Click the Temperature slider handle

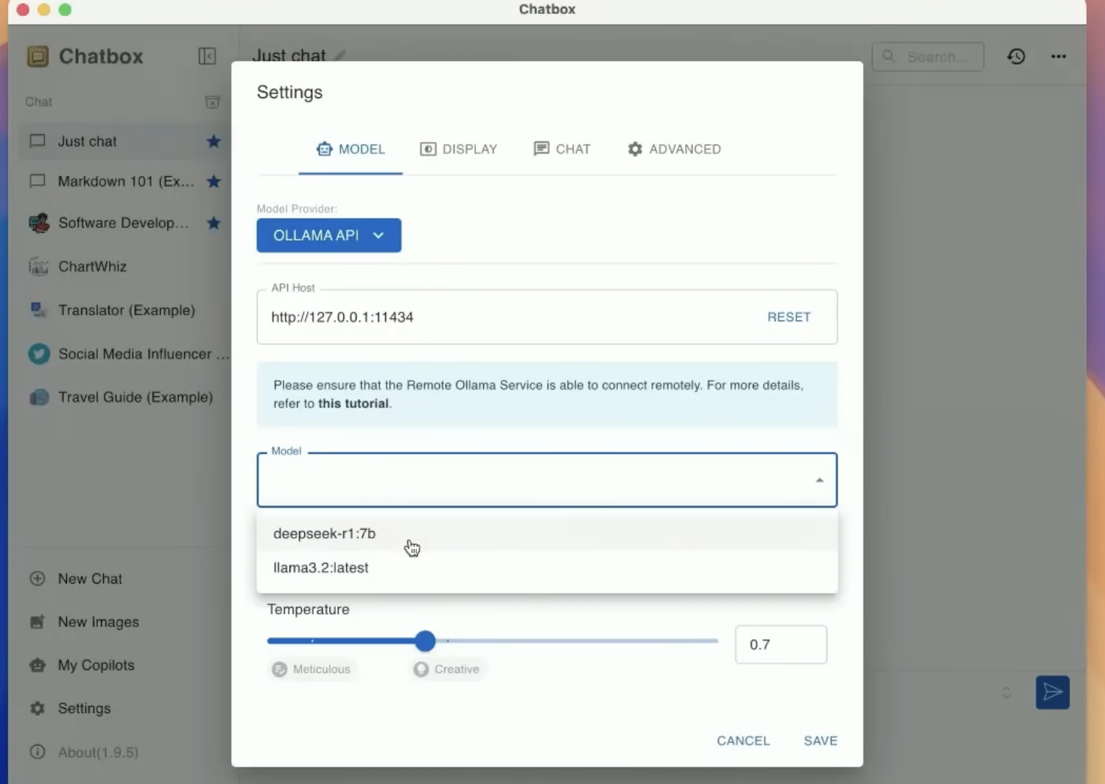(x=425, y=641)
